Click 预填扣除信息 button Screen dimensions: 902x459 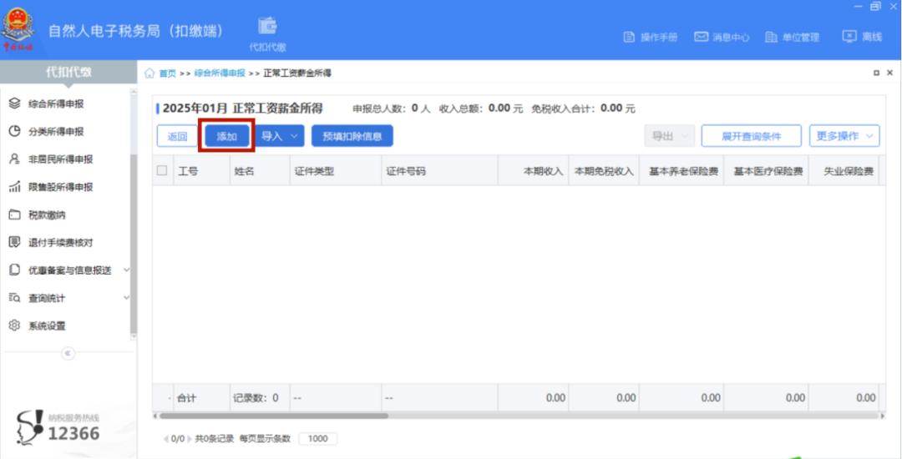point(352,136)
